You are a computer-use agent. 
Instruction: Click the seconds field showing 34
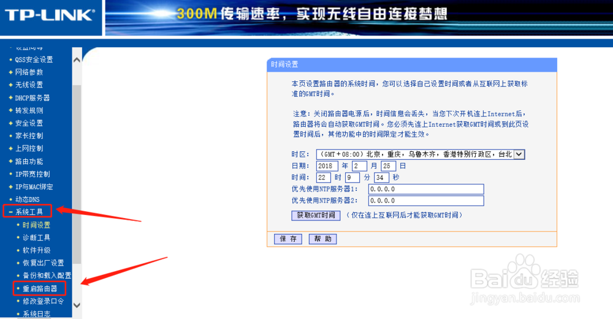pos(381,178)
